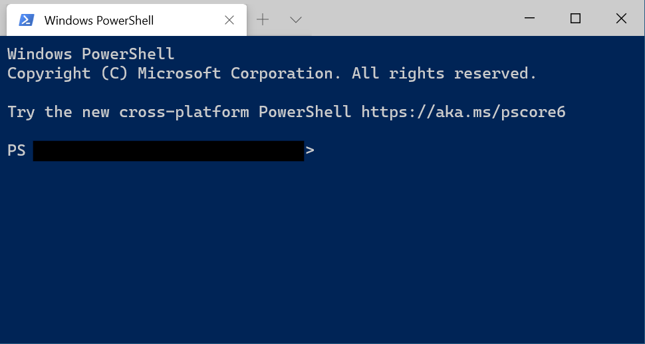Open a new tab with plus button
Viewport: 645px width, 344px height.
tap(263, 20)
